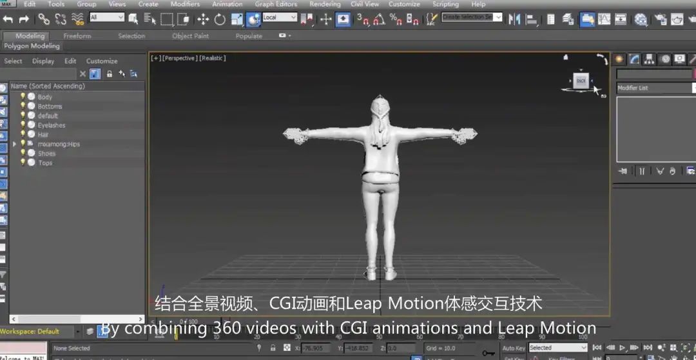
Task: Open the Modifier List dropdown
Action: [x=654, y=88]
